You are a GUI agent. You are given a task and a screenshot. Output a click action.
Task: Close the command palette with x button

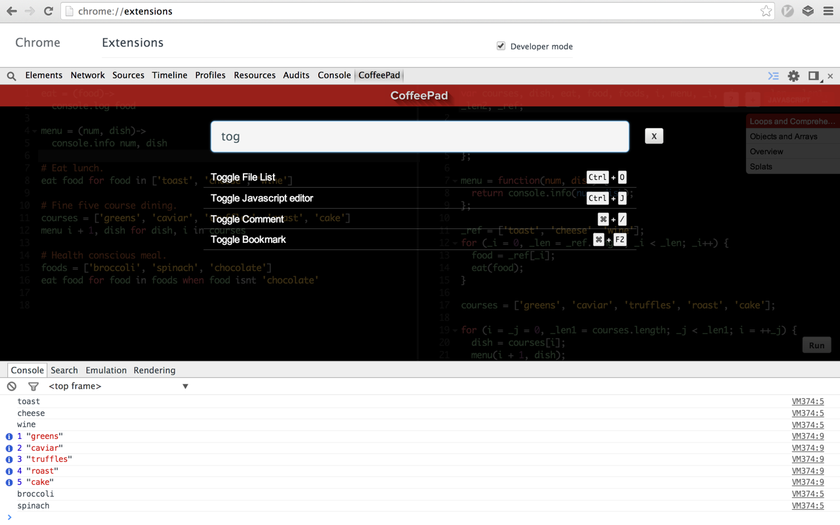coord(654,136)
